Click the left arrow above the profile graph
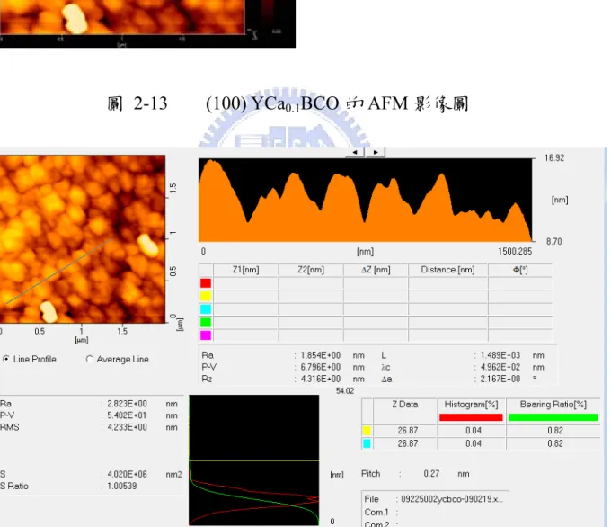This screenshot has width=611, height=527. pyautogui.click(x=355, y=152)
